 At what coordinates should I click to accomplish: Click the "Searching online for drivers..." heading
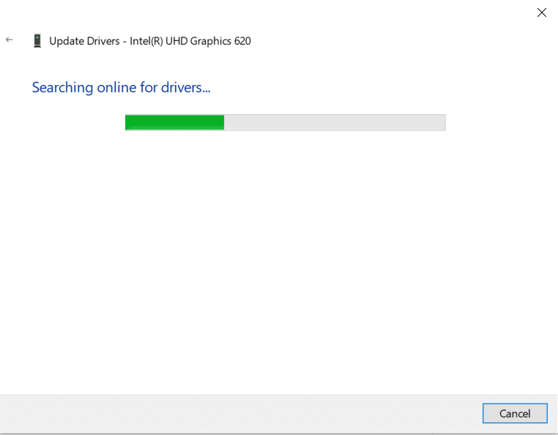(121, 88)
